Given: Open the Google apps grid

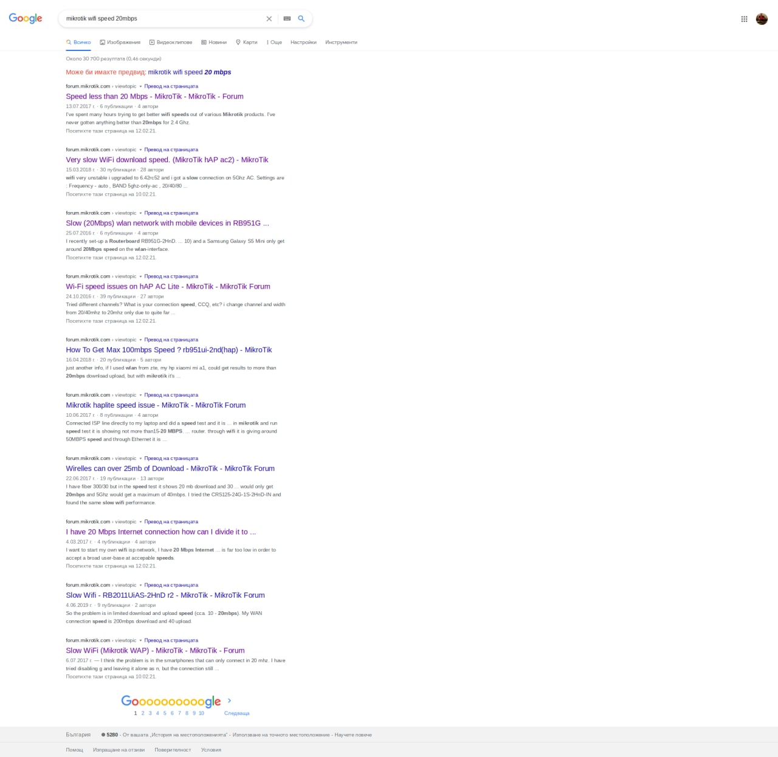Looking at the screenshot, I should click(744, 19).
